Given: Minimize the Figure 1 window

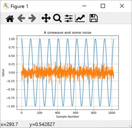Looking at the screenshot, I should tap(84, 6).
